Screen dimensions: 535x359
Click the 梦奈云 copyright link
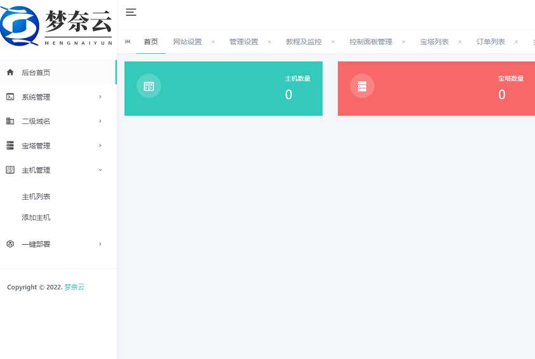point(74,287)
